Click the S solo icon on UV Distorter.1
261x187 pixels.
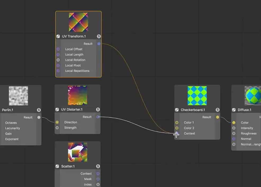point(98,110)
